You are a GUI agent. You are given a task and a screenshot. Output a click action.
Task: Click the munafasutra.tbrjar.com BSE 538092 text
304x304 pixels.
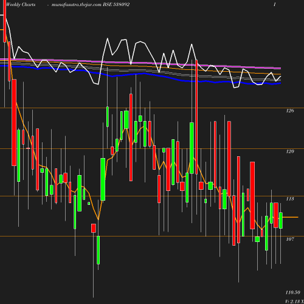tap(91, 4)
